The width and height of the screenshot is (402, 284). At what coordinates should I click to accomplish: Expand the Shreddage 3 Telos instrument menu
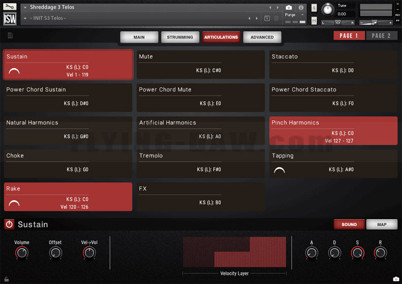point(25,7)
